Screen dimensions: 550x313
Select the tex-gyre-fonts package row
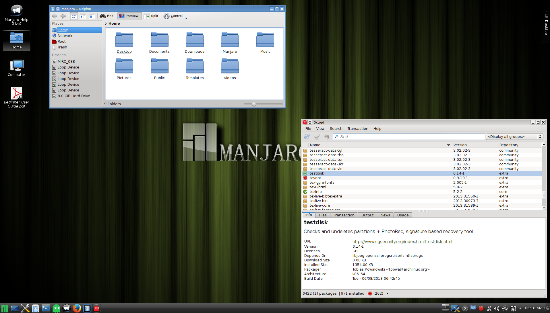coord(422,183)
